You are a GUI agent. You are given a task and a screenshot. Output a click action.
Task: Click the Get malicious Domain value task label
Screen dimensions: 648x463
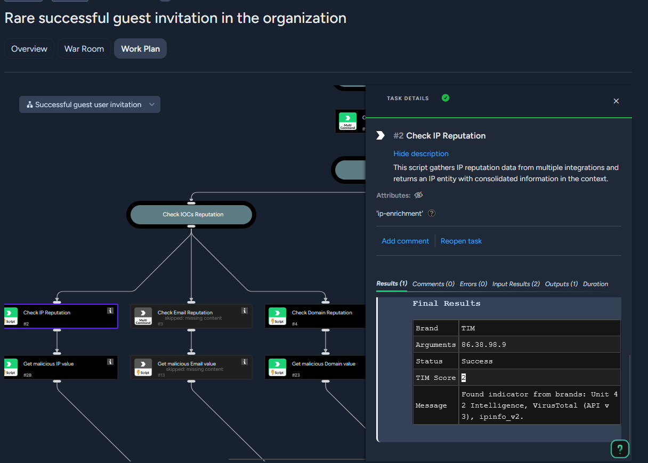click(323, 364)
